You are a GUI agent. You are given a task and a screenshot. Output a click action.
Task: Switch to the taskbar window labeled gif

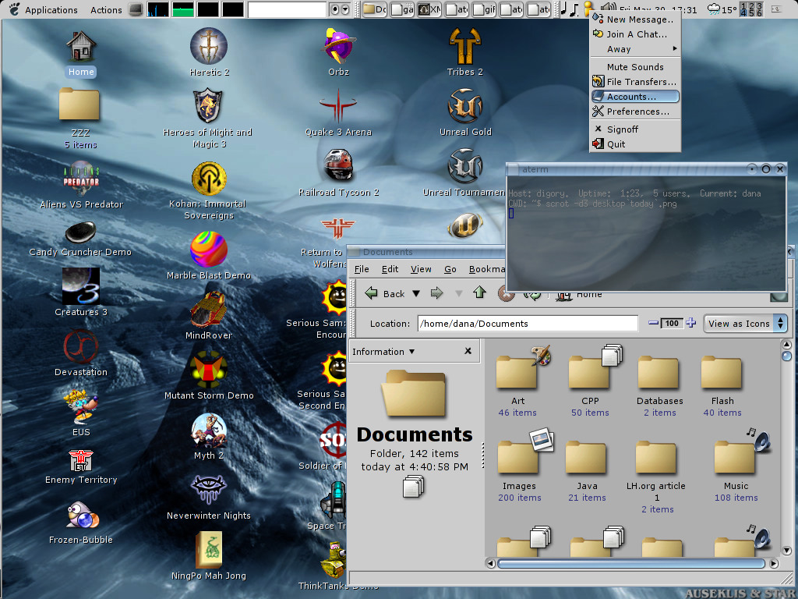[484, 9]
